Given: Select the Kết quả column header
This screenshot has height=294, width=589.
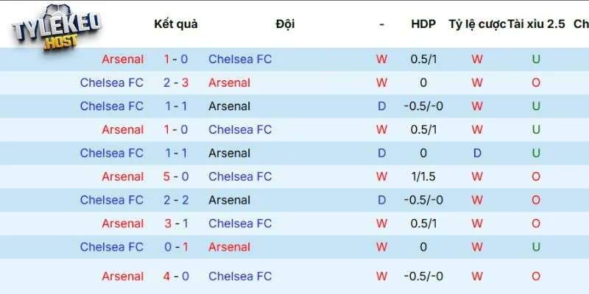Looking at the screenshot, I should pyautogui.click(x=176, y=24).
